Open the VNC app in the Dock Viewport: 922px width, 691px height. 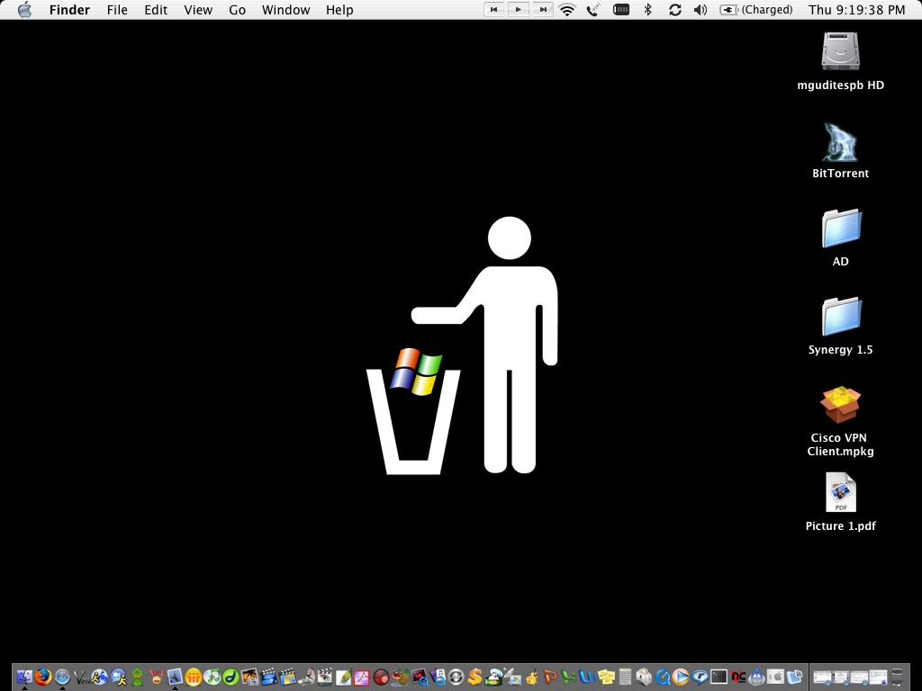click(x=81, y=677)
